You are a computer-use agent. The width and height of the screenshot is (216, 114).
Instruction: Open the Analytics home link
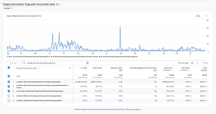click(x=93, y=109)
